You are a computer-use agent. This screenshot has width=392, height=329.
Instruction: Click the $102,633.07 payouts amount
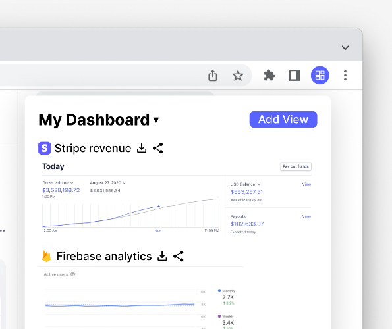click(247, 224)
